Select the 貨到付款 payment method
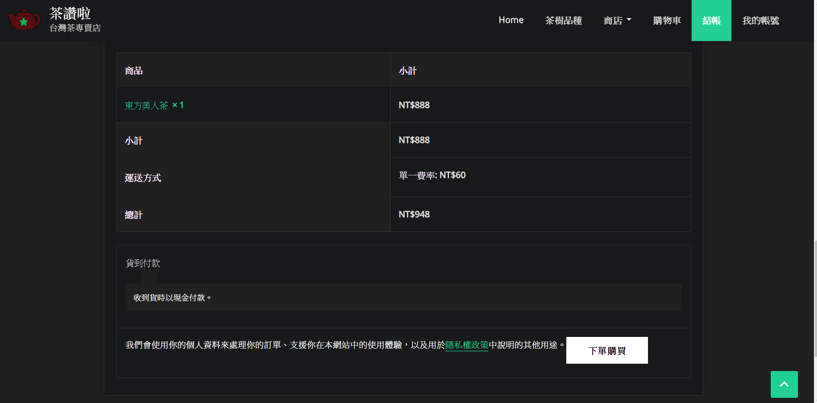Screen dimensions: 817x403 pos(143,263)
